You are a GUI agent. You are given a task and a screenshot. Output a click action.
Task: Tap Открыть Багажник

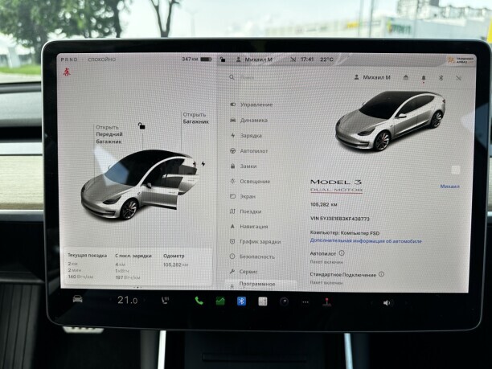point(196,118)
